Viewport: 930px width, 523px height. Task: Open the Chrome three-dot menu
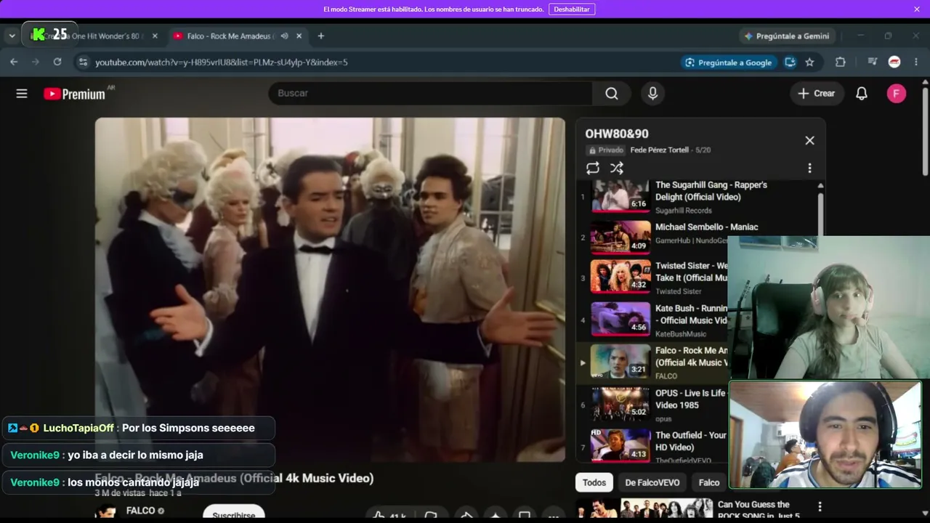pyautogui.click(x=916, y=62)
